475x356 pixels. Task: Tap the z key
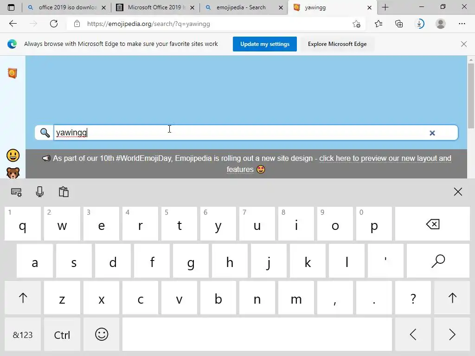pos(62,298)
